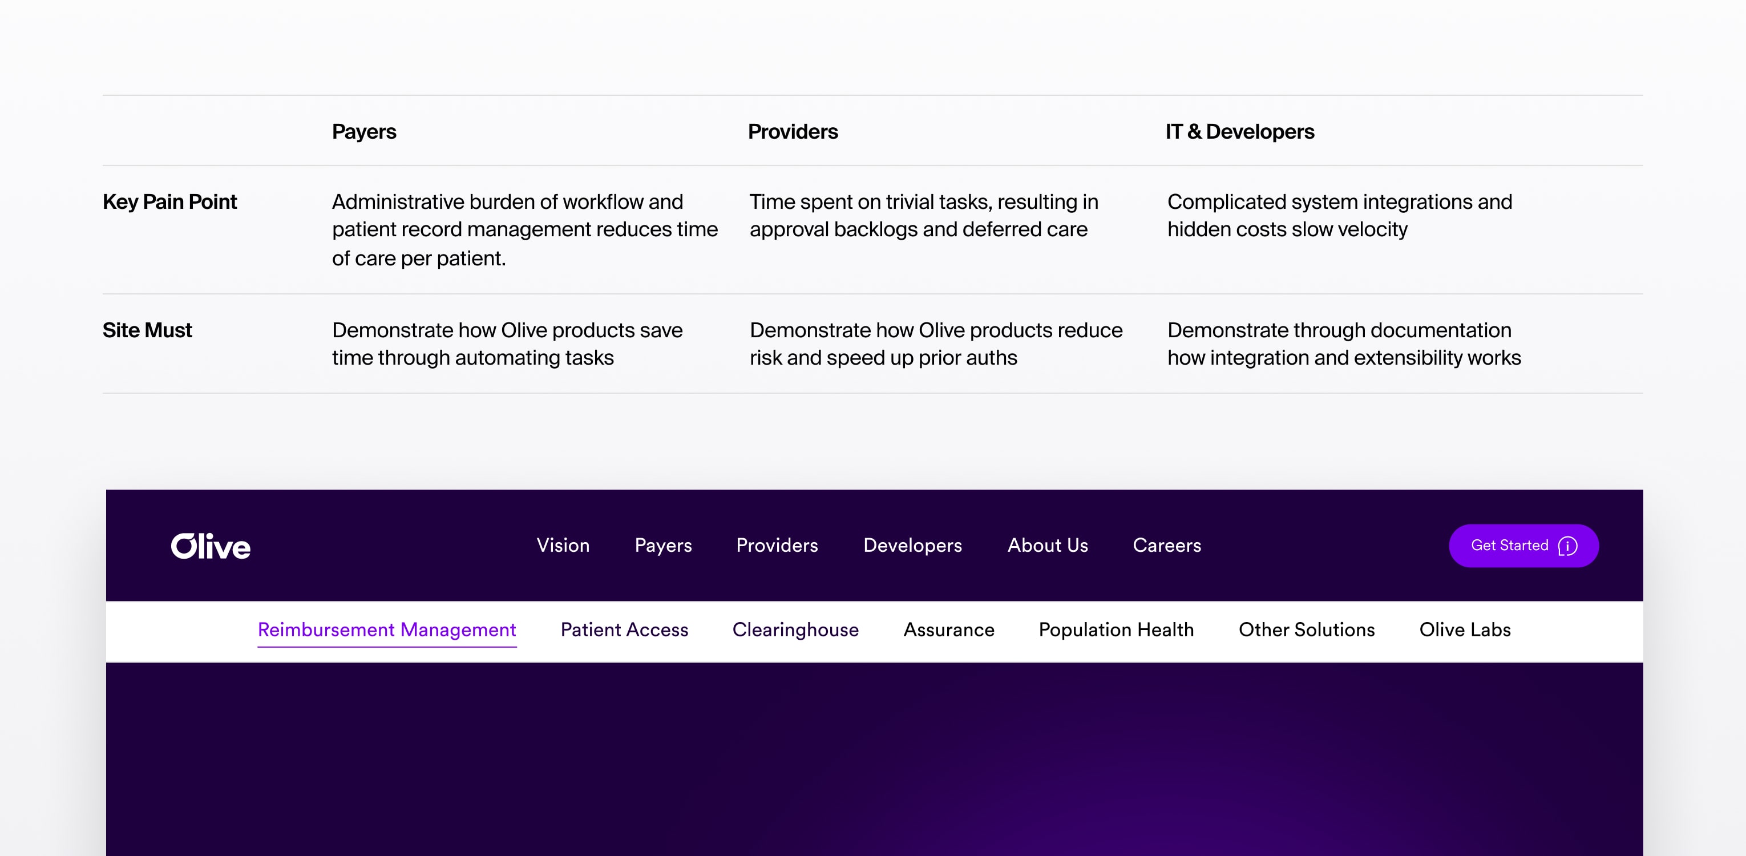The width and height of the screenshot is (1746, 856).
Task: Switch to the Patient Access tab
Action: tap(624, 629)
